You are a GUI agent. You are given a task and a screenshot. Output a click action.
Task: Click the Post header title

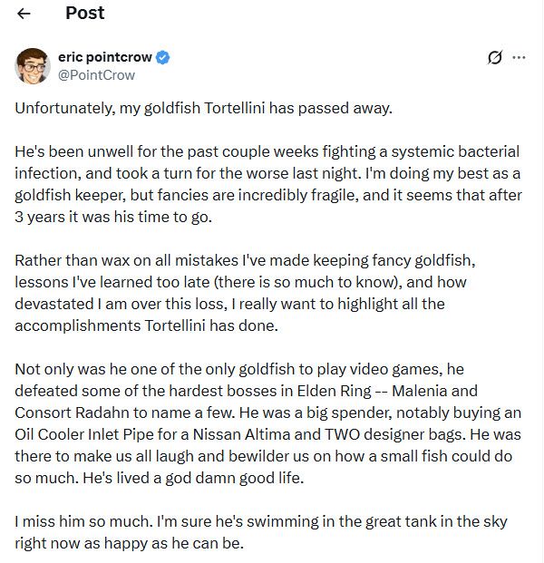pyautogui.click(x=85, y=14)
